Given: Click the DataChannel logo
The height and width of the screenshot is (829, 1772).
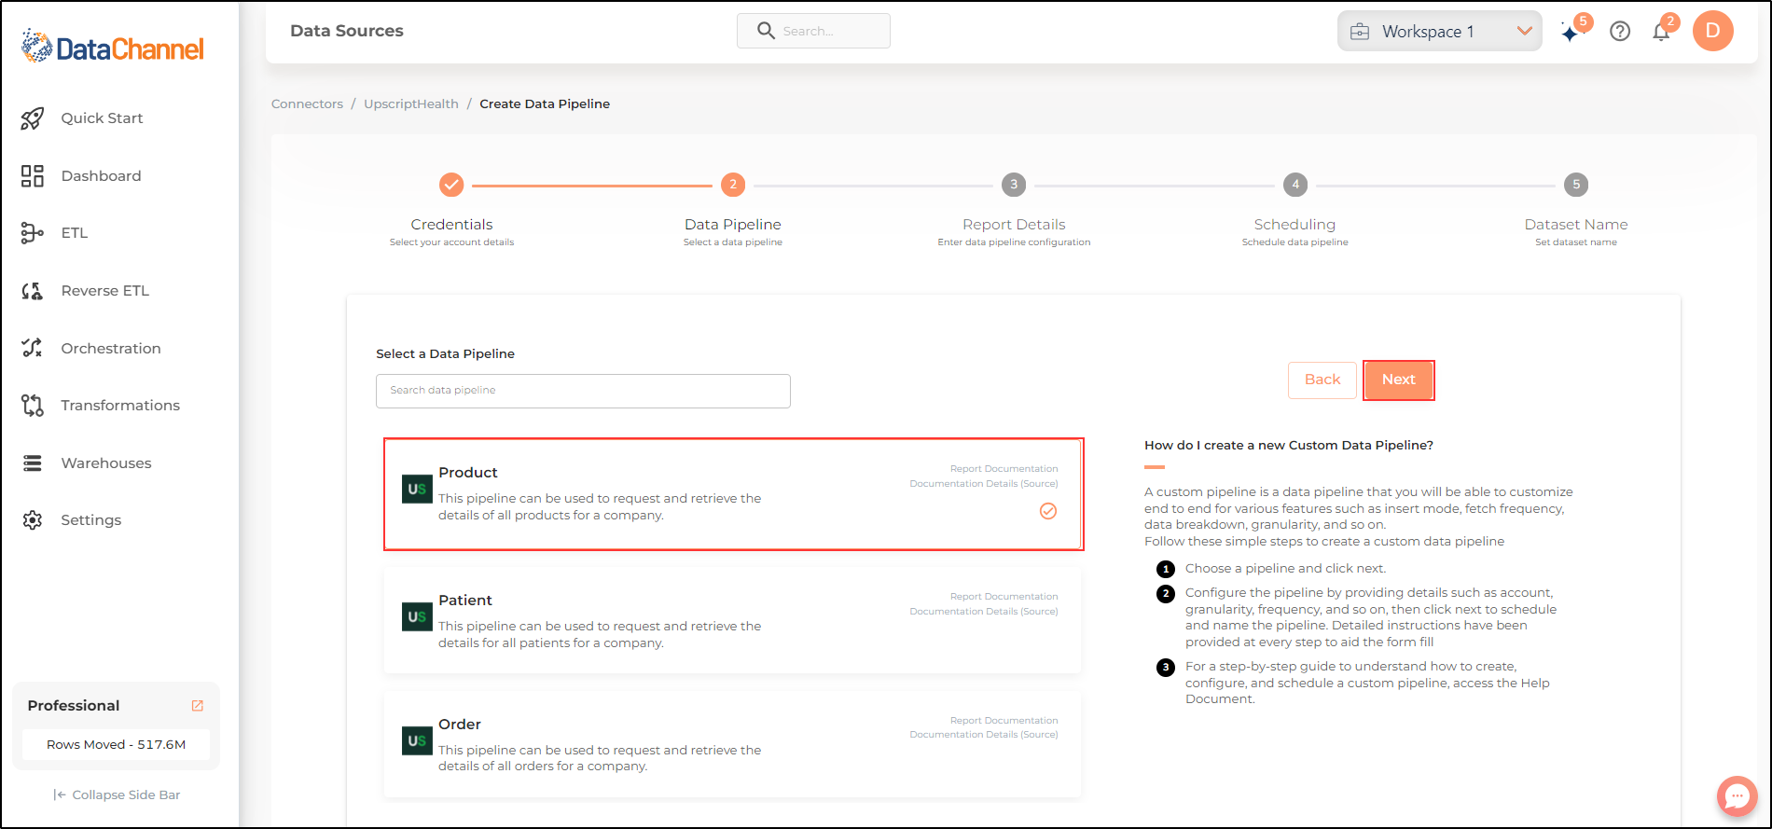Looking at the screenshot, I should (112, 47).
